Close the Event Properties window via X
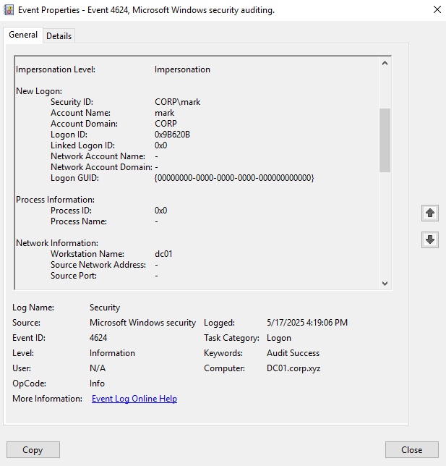Screen dimensions: 446x466 (437, 9)
